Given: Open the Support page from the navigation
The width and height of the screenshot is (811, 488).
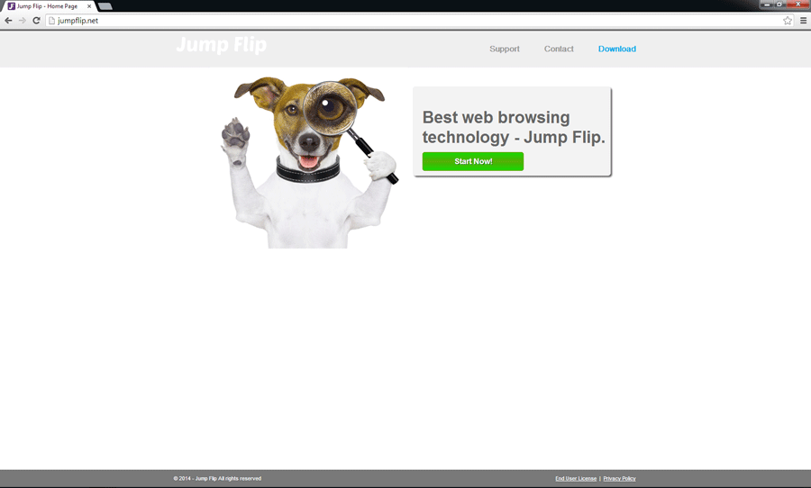Looking at the screenshot, I should point(505,50).
